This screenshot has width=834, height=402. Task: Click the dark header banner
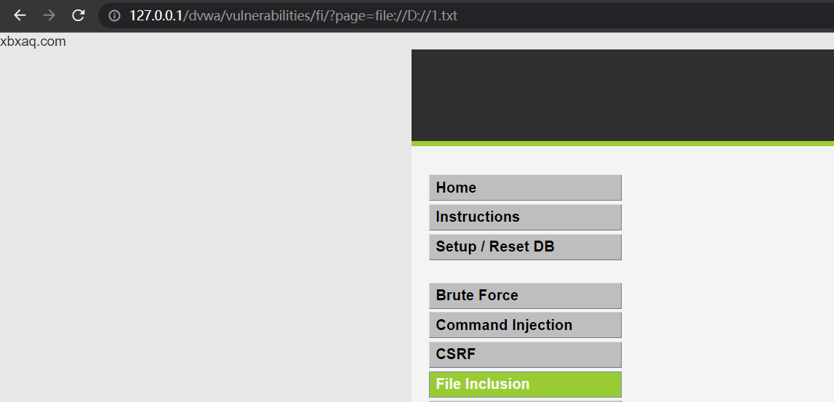[x=622, y=95]
